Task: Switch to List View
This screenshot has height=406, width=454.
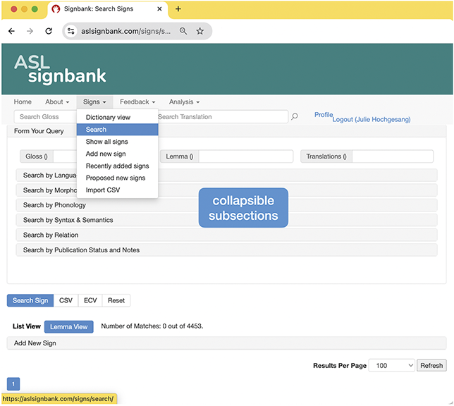Action: click(27, 326)
